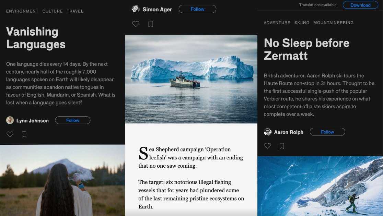Follow Lynn Johnson

pyautogui.click(x=72, y=120)
